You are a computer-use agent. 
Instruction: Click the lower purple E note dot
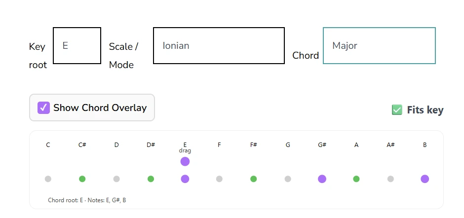tap(185, 179)
